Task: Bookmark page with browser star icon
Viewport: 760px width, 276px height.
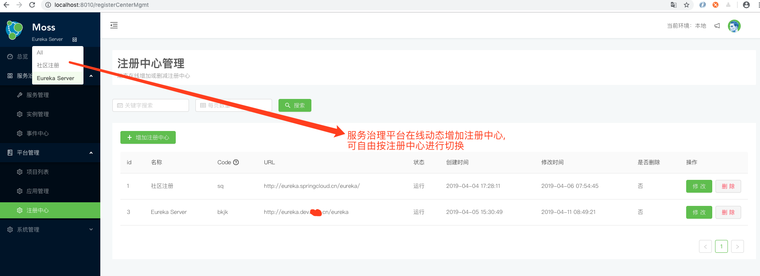Action: (x=687, y=5)
